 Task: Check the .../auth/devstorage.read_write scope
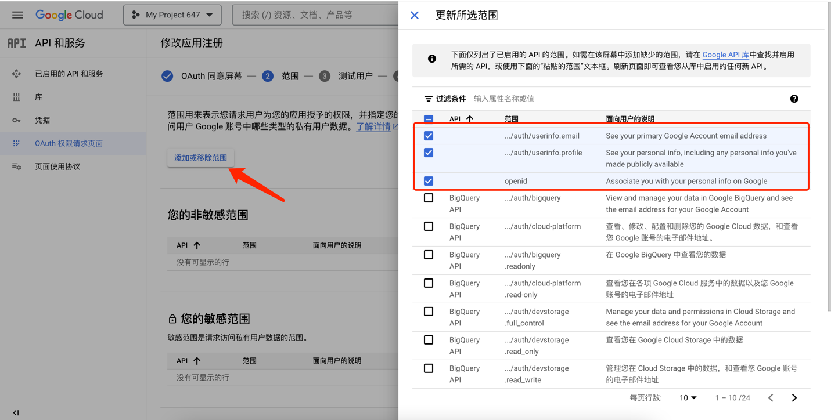coord(429,368)
